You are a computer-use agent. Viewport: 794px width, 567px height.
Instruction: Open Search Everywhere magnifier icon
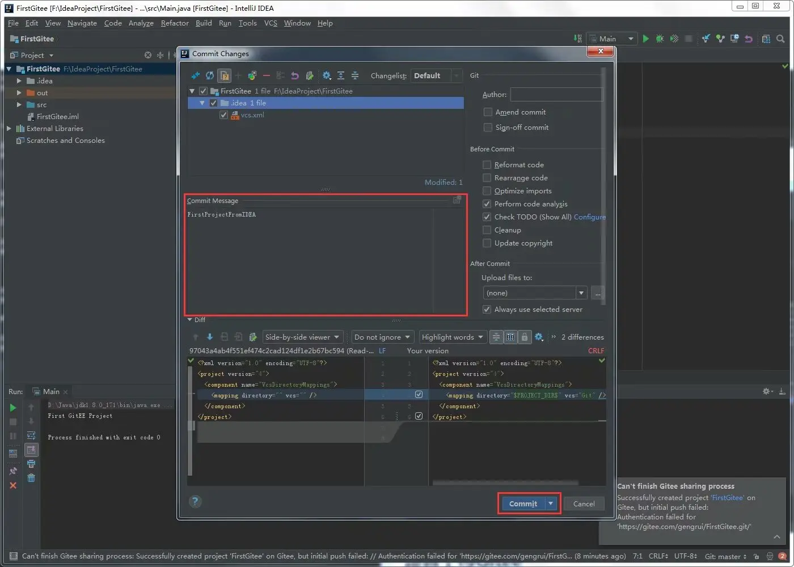point(780,39)
